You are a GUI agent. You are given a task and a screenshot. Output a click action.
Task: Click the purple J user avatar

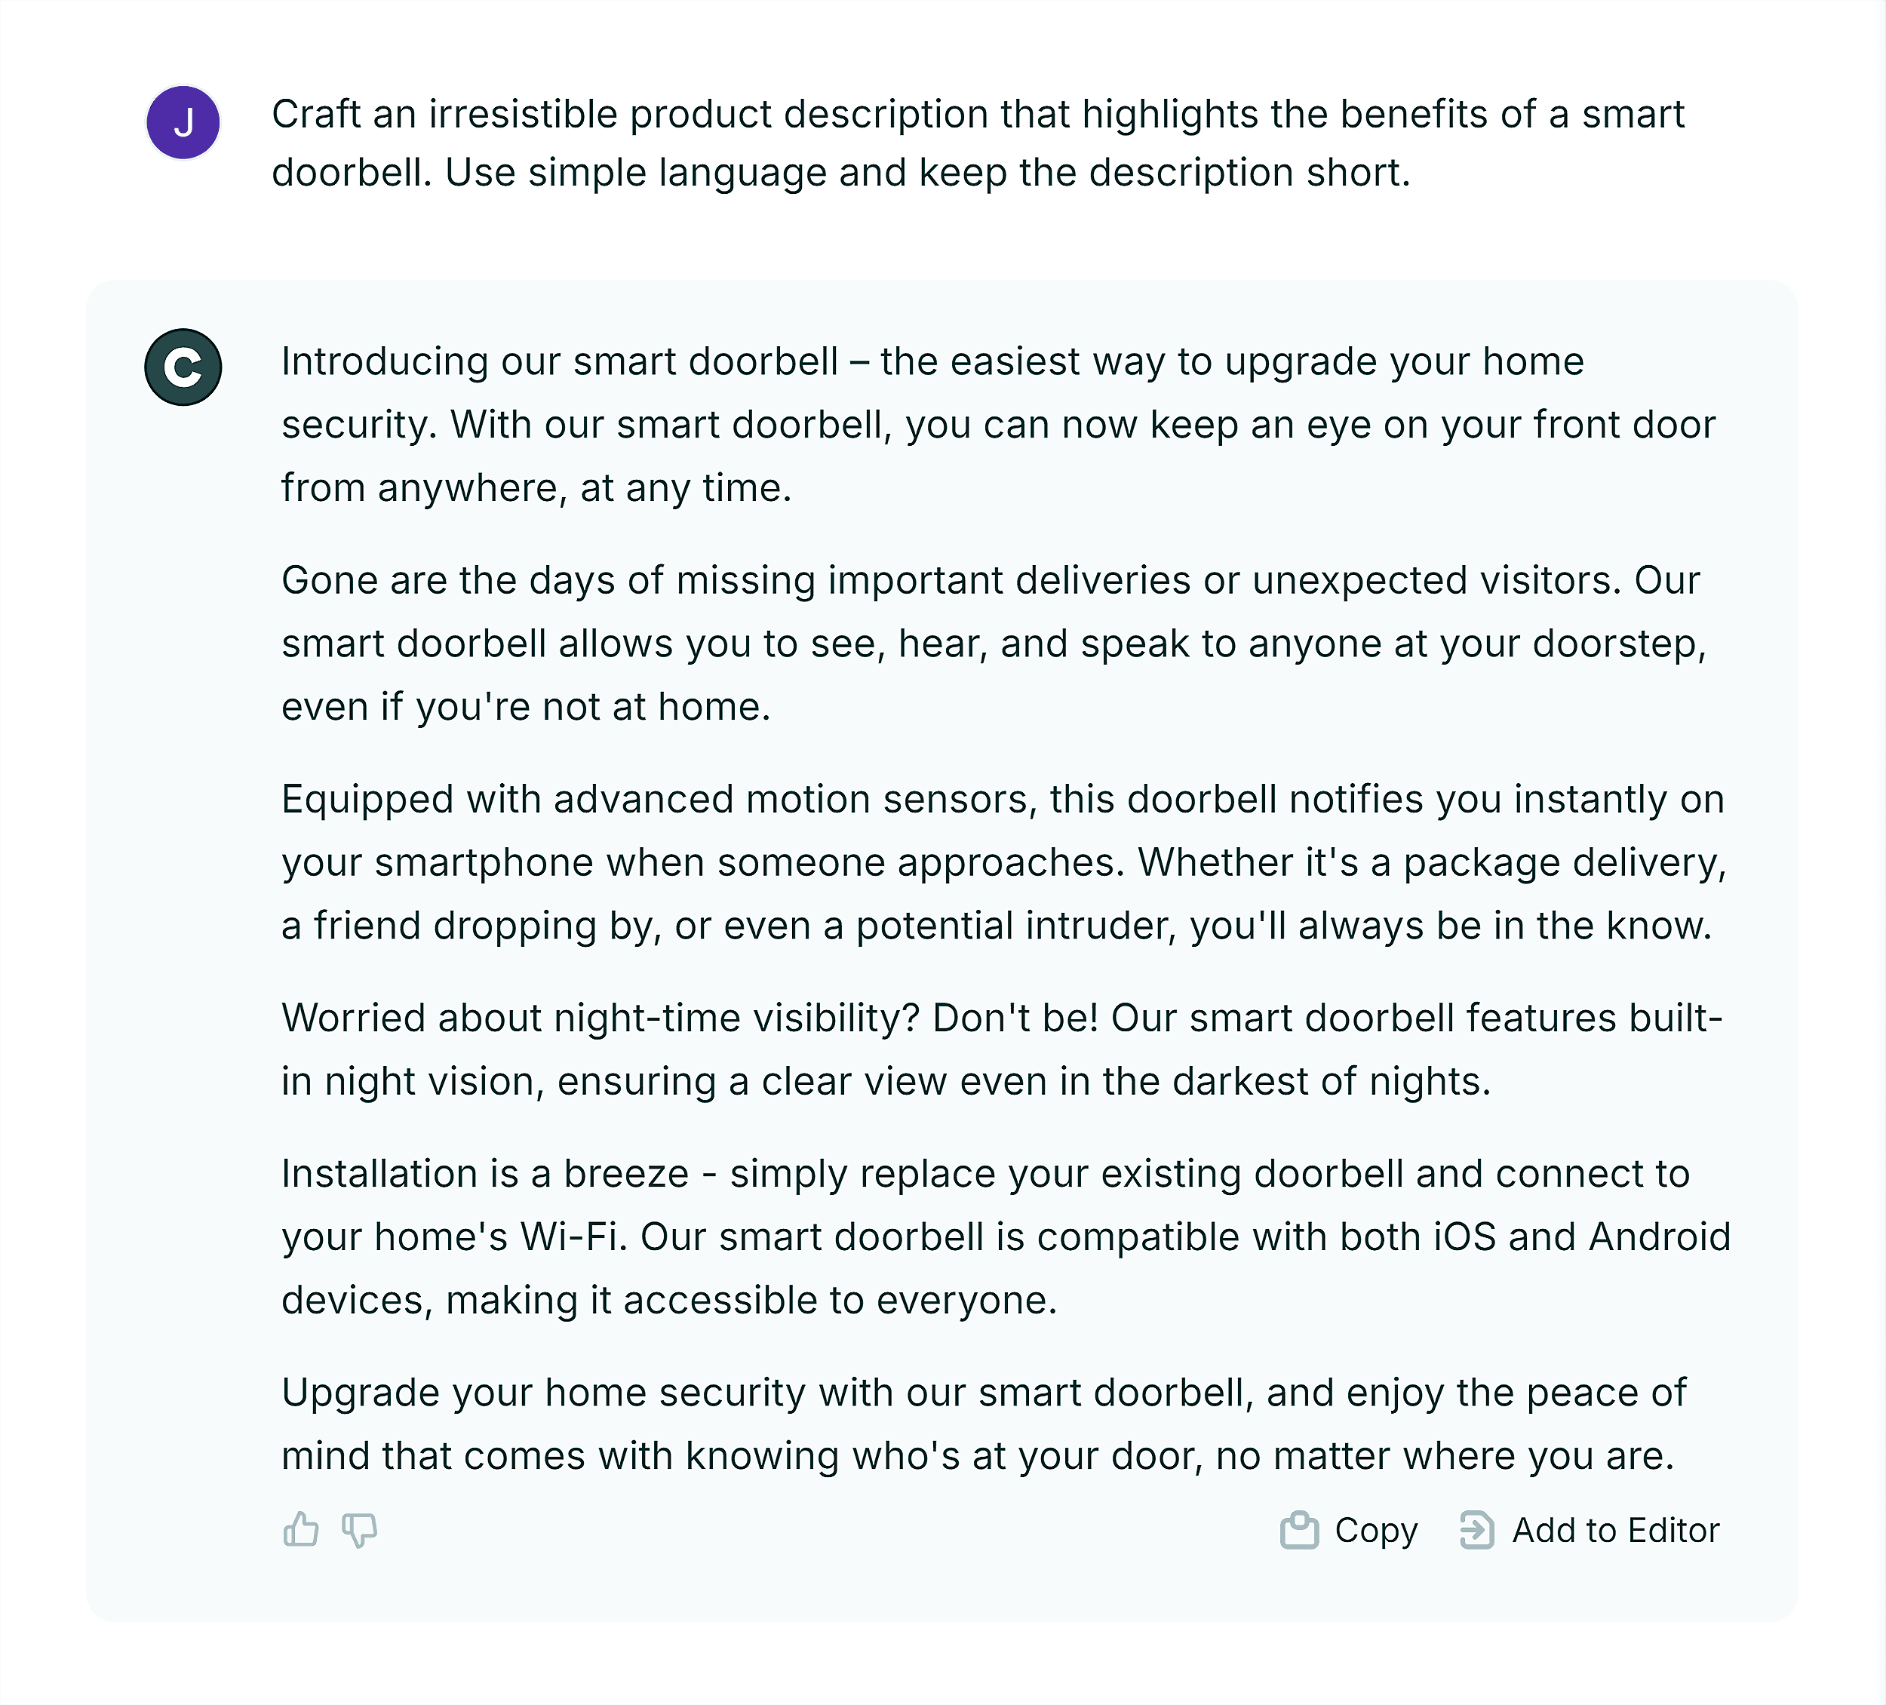(x=183, y=120)
